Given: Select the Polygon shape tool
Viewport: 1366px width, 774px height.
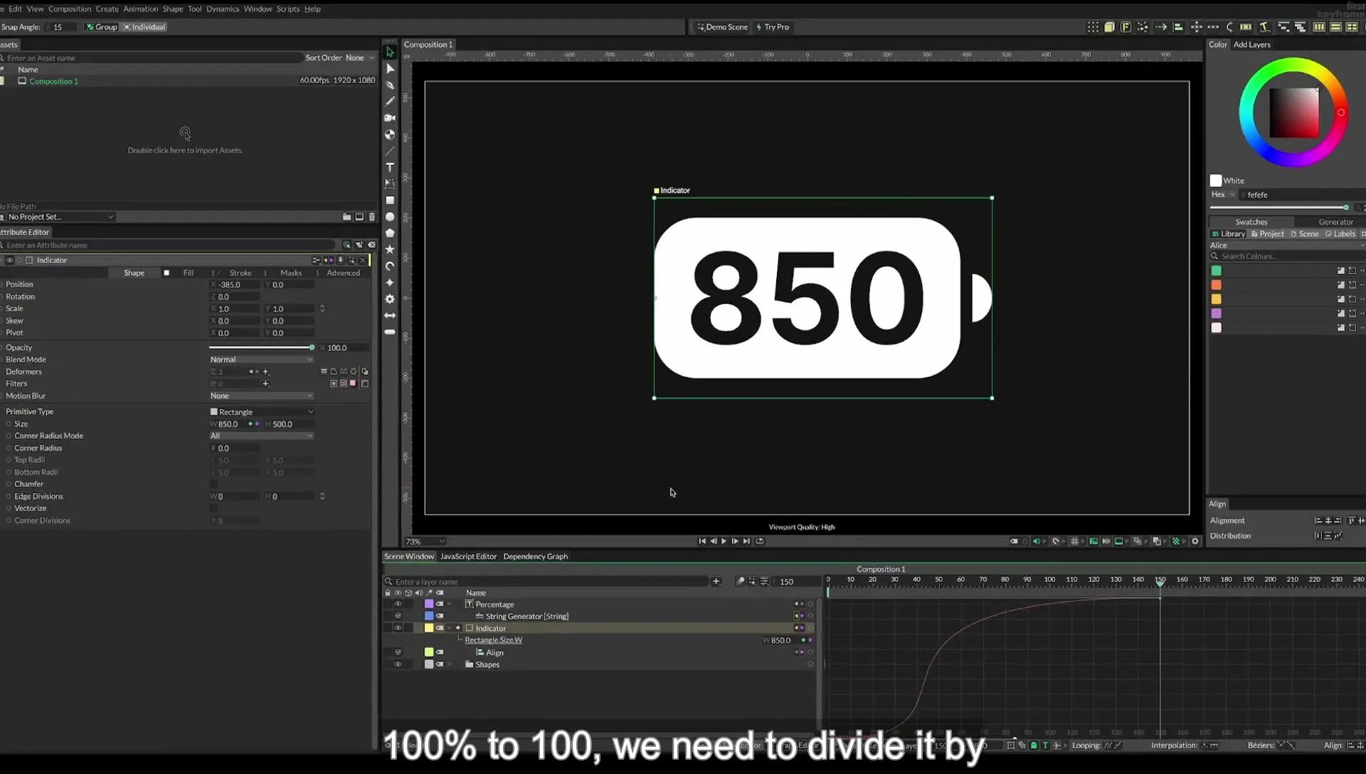Looking at the screenshot, I should point(390,233).
